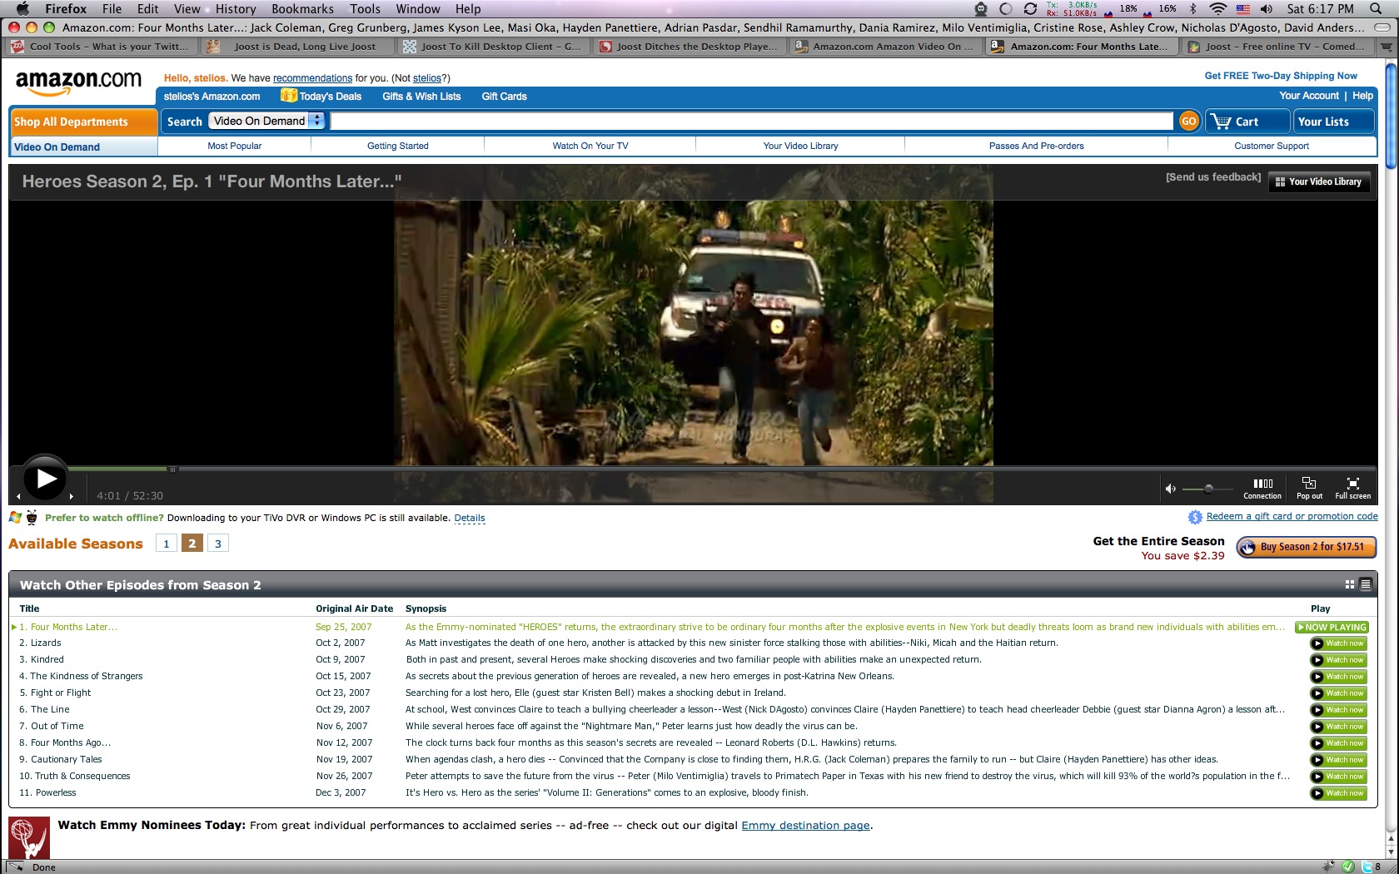This screenshot has width=1399, height=874.
Task: Switch episode list to list view
Action: (1366, 585)
